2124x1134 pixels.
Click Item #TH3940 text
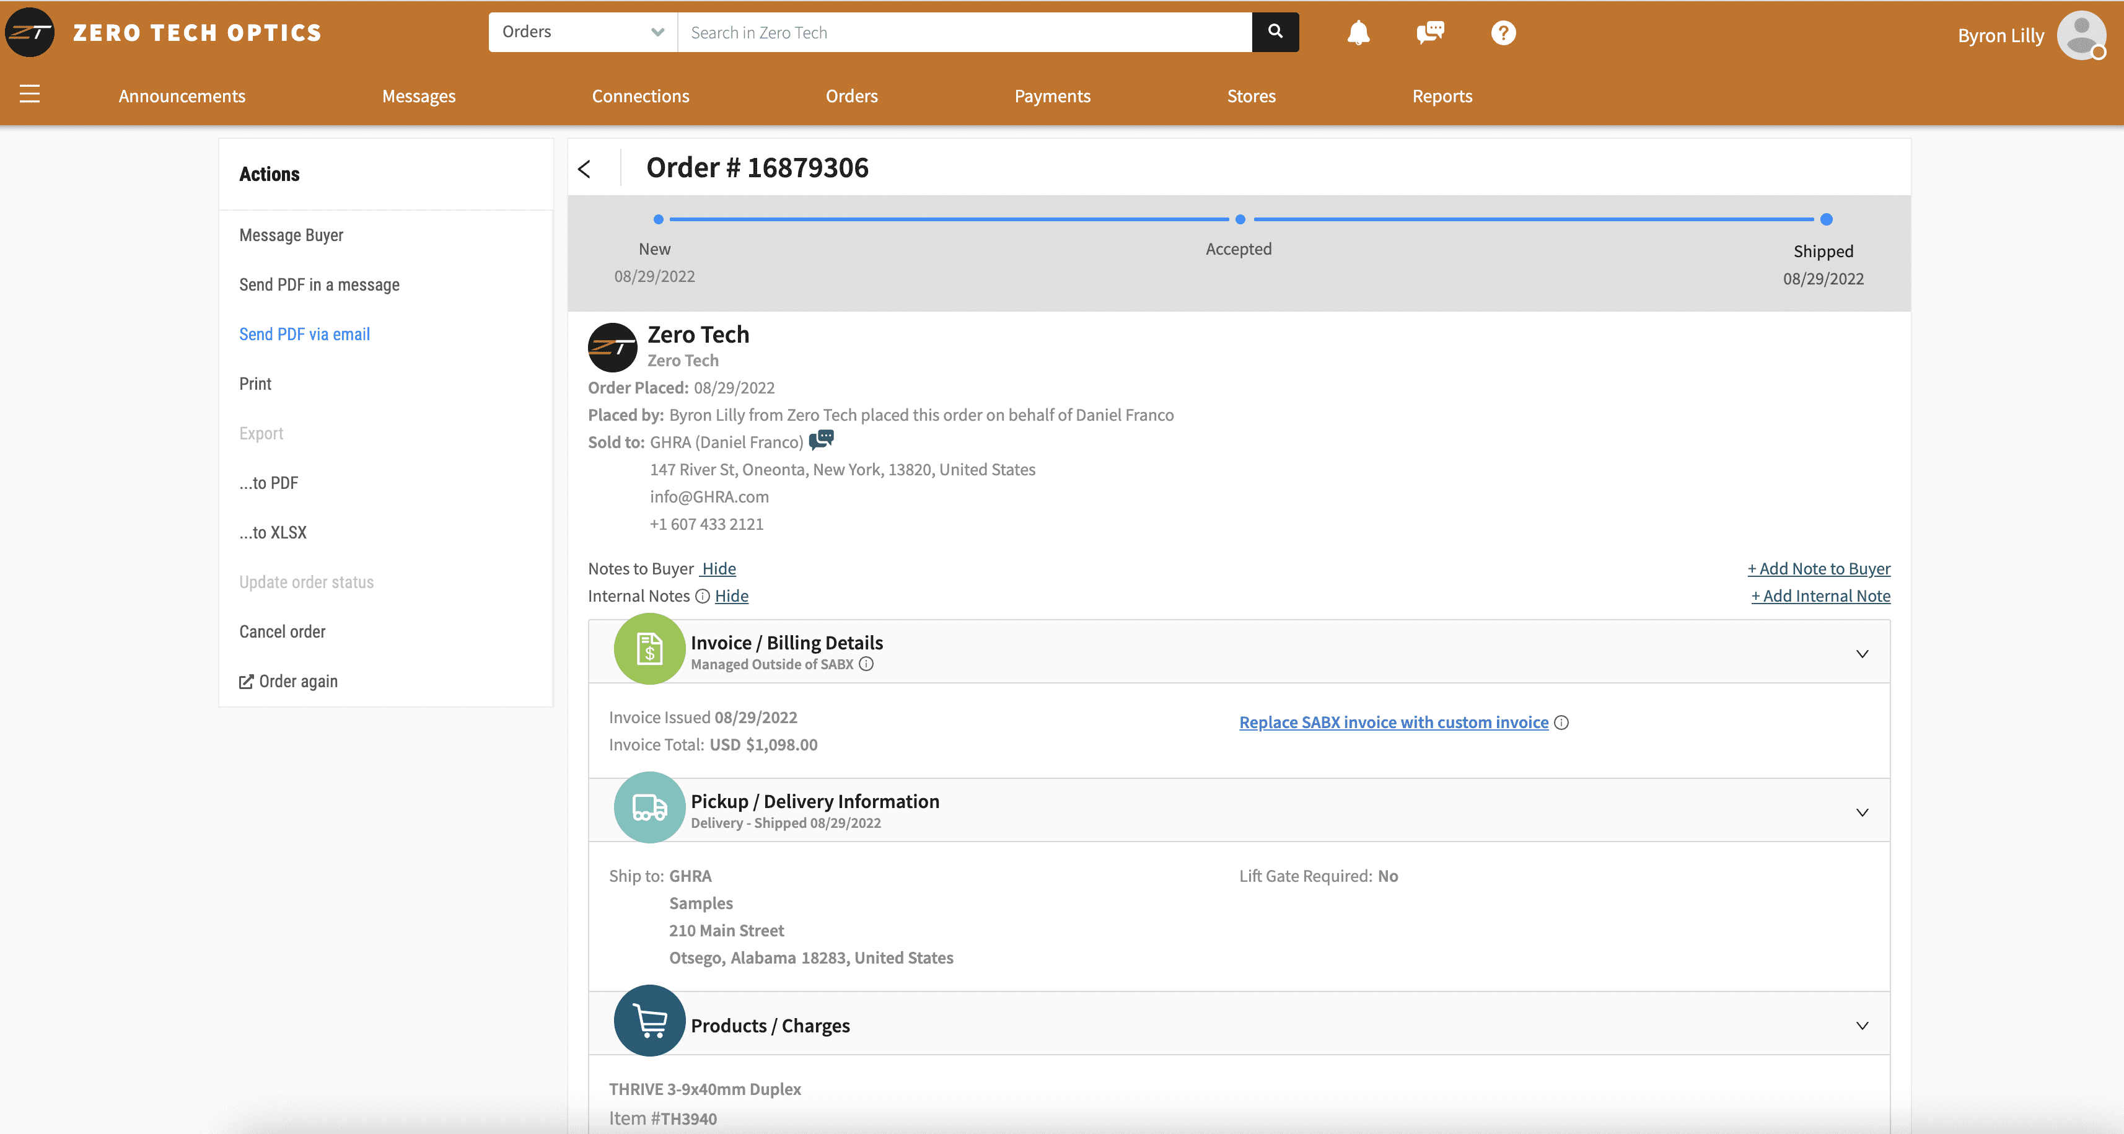(x=663, y=1119)
